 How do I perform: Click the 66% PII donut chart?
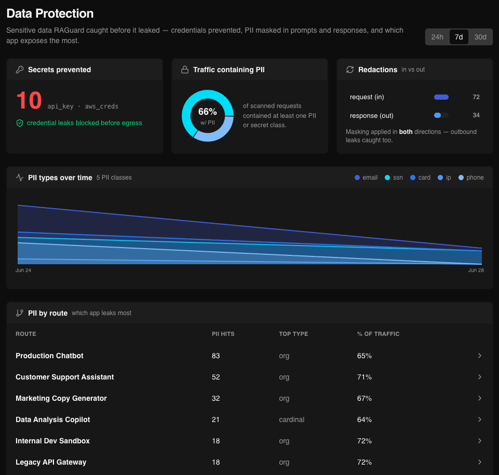pos(208,116)
